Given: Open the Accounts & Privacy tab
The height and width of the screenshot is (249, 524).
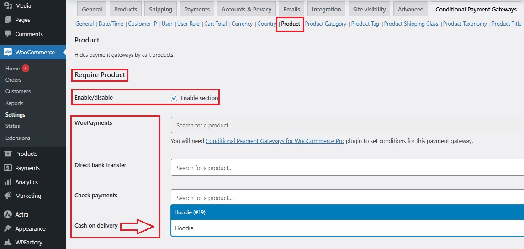Looking at the screenshot, I should coord(247,9).
